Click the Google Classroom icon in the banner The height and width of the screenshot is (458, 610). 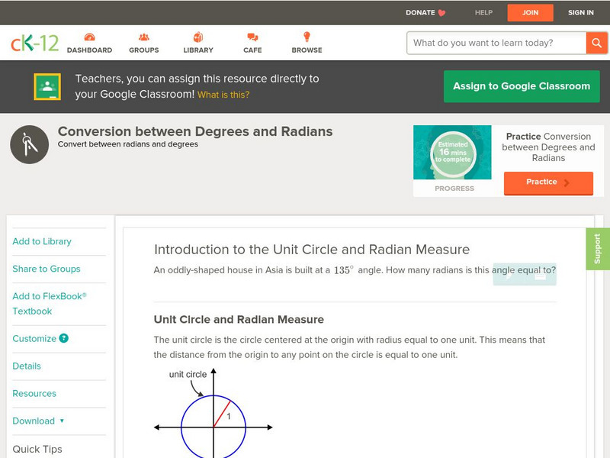(x=48, y=85)
